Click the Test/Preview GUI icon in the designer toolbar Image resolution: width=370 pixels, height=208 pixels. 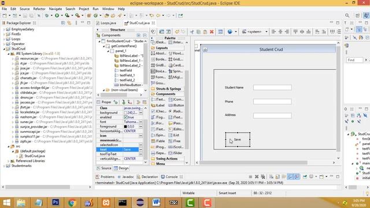153,32
